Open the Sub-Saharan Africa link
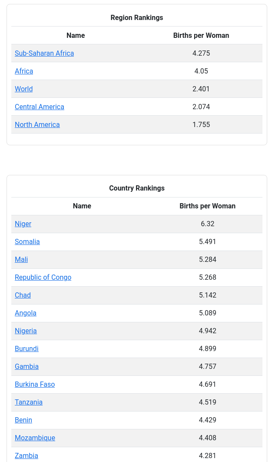The width and height of the screenshot is (272, 462). click(44, 54)
